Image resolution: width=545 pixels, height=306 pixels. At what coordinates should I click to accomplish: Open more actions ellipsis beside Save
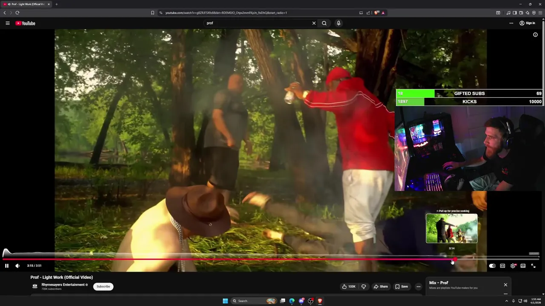pos(418,286)
